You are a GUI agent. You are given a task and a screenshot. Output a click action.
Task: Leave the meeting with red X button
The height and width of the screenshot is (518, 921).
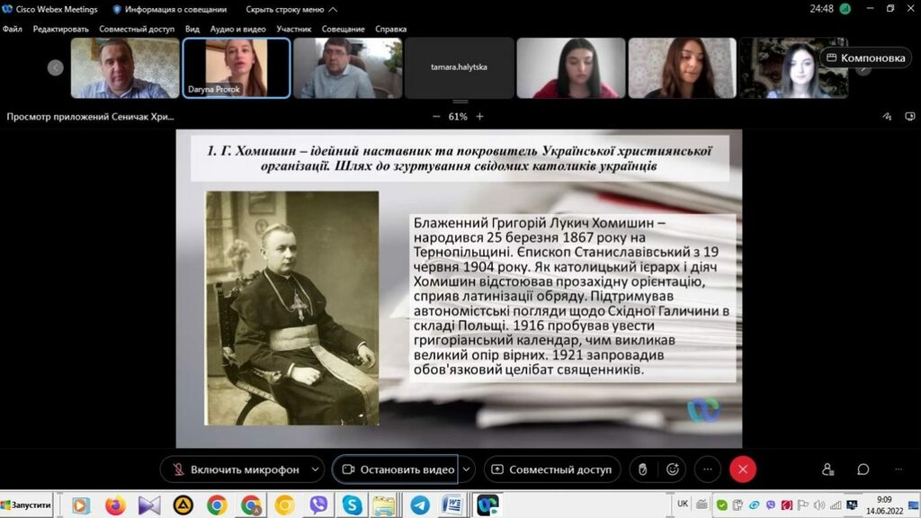(742, 469)
